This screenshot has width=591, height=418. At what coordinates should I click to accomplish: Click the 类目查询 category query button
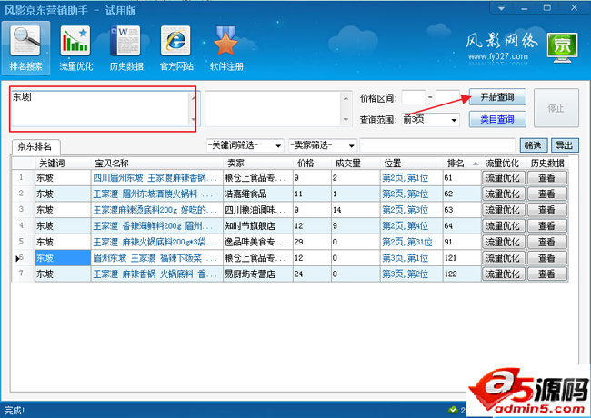497,119
